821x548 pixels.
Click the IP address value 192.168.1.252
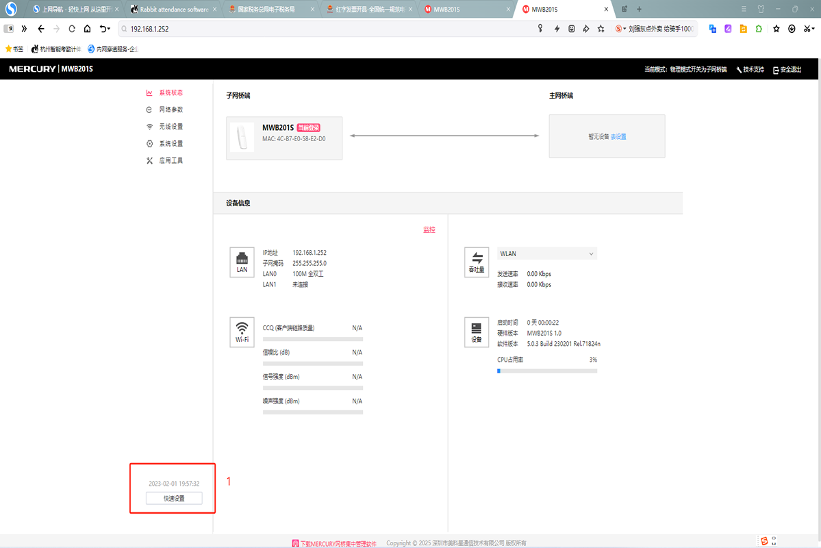tap(310, 253)
